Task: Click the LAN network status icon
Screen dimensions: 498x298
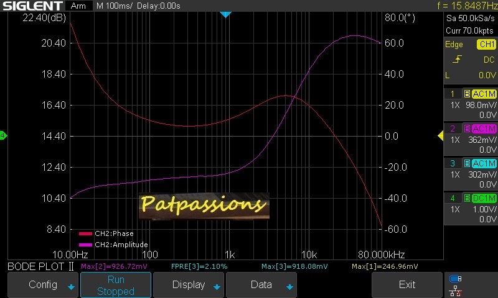Action: point(455,290)
